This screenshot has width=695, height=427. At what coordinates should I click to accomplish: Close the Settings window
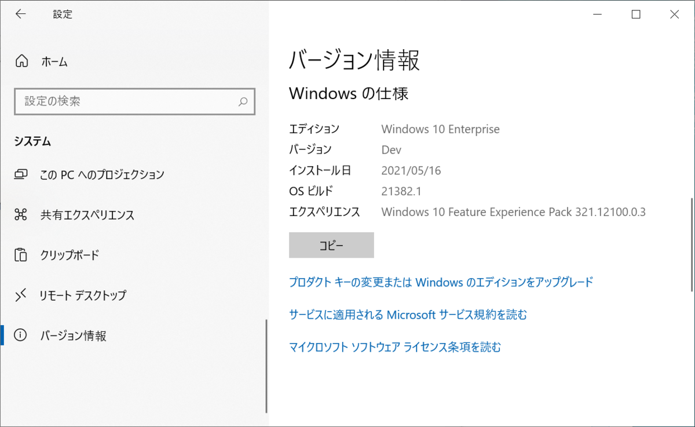(674, 14)
